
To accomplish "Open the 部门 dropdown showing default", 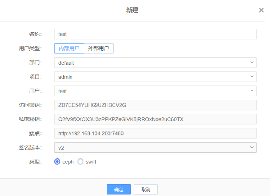I will point(156,63).
